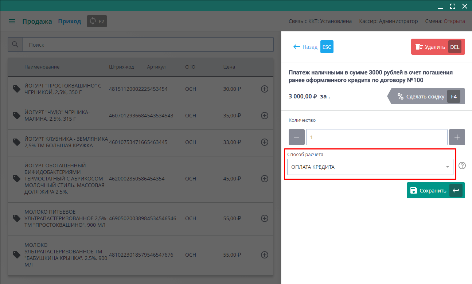The width and height of the screenshot is (472, 284).
Task: Switch to Продажа tab
Action: tap(37, 21)
